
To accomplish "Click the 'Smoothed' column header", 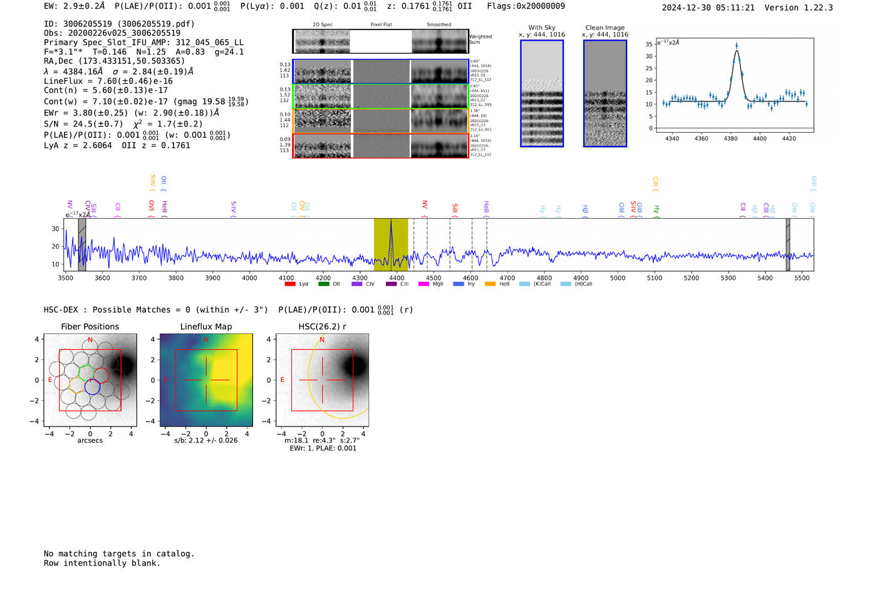I will (439, 25).
